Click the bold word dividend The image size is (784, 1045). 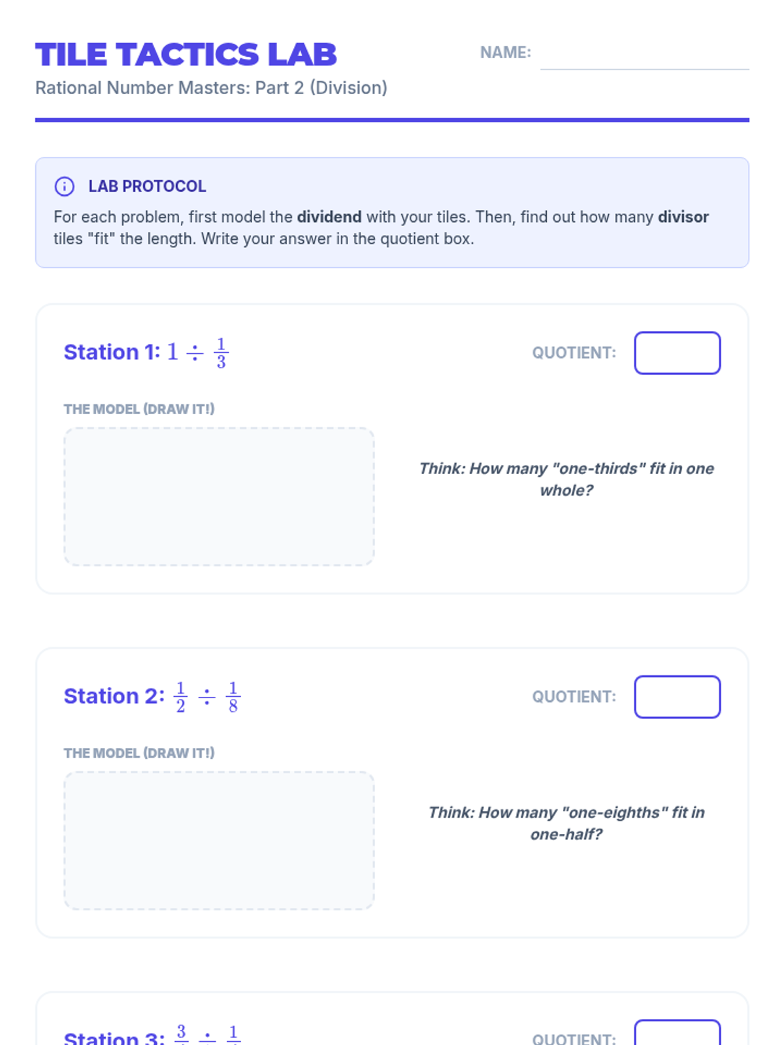point(329,217)
